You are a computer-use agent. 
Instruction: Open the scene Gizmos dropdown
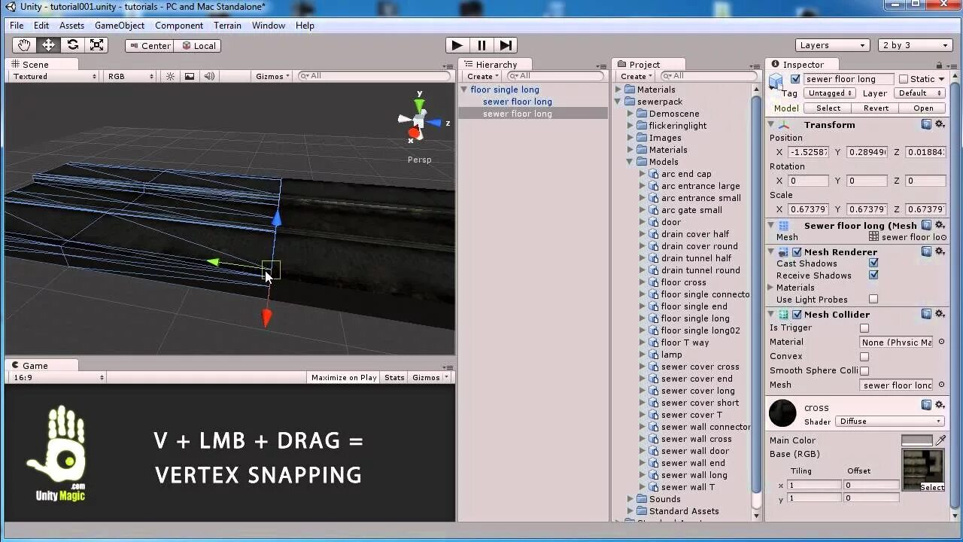point(272,76)
